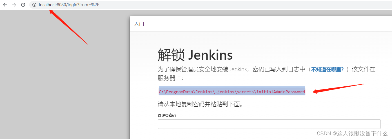
Task: Click the initialAdminPassword file path text
Action: click(232, 92)
